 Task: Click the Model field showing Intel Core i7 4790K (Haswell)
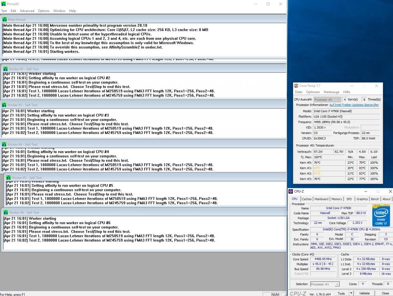(x=346, y=111)
